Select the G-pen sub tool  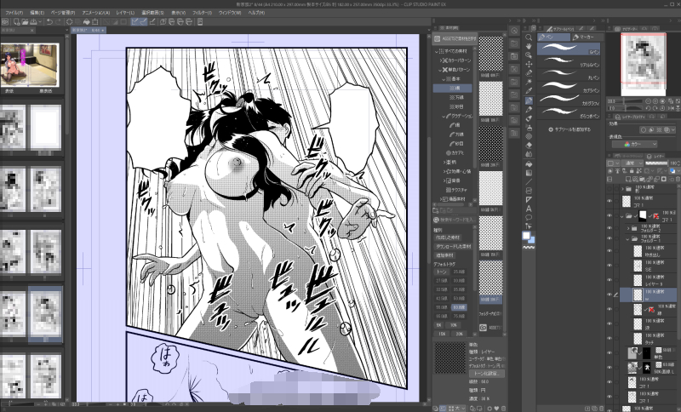[x=569, y=49]
